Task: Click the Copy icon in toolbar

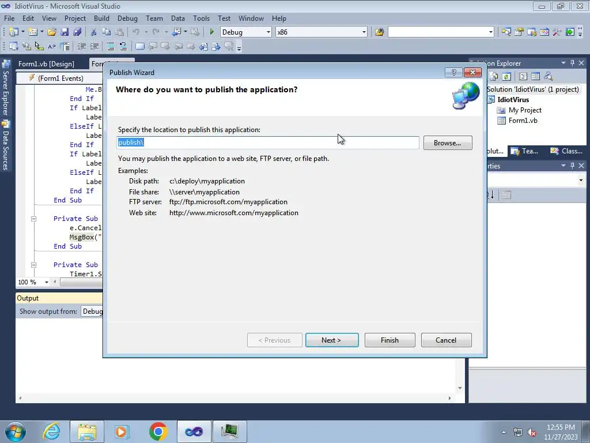Action: click(107, 32)
